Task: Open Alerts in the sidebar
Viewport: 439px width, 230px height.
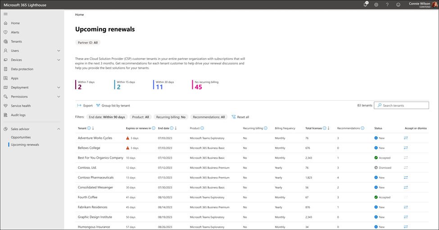Action: pyautogui.click(x=15, y=32)
